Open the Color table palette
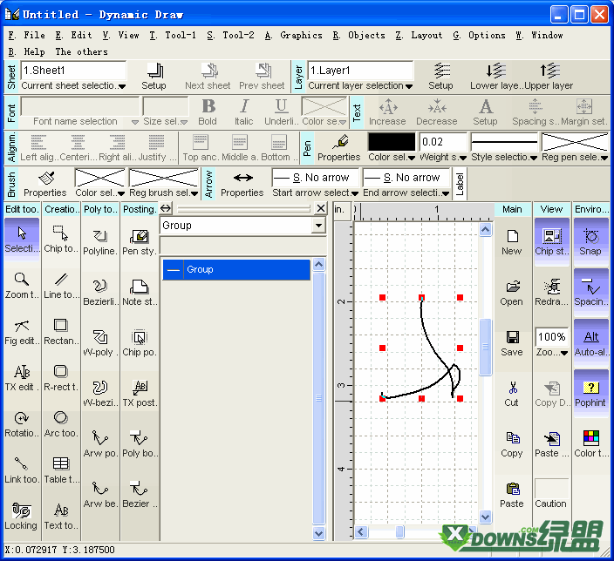Viewport: 614px width, 561px height. tap(590, 444)
